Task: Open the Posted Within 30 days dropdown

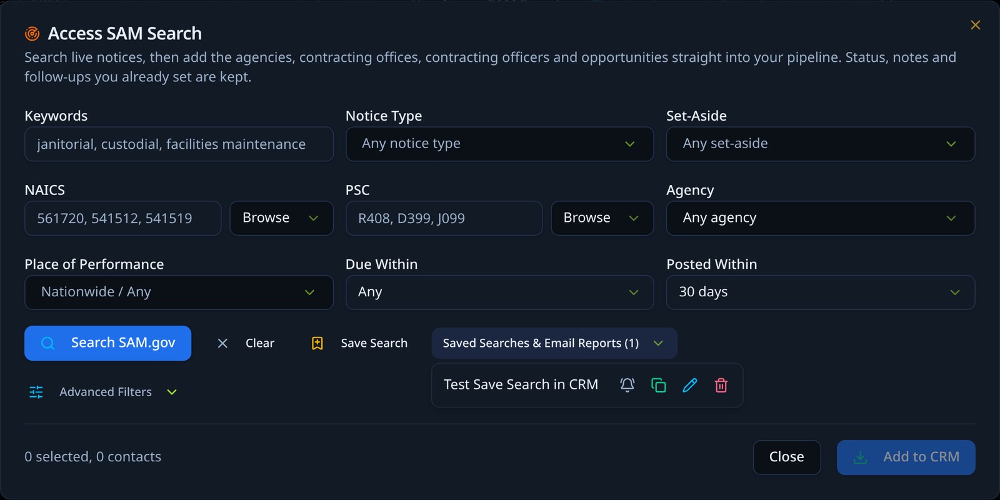Action: pyautogui.click(x=820, y=292)
